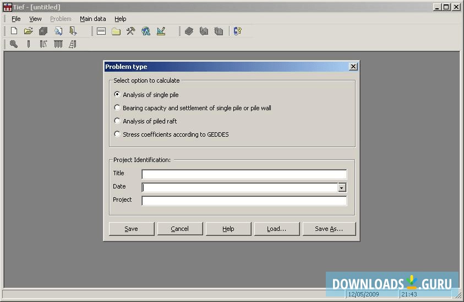Click the Load... button
The height and width of the screenshot is (302, 464).
click(x=276, y=229)
